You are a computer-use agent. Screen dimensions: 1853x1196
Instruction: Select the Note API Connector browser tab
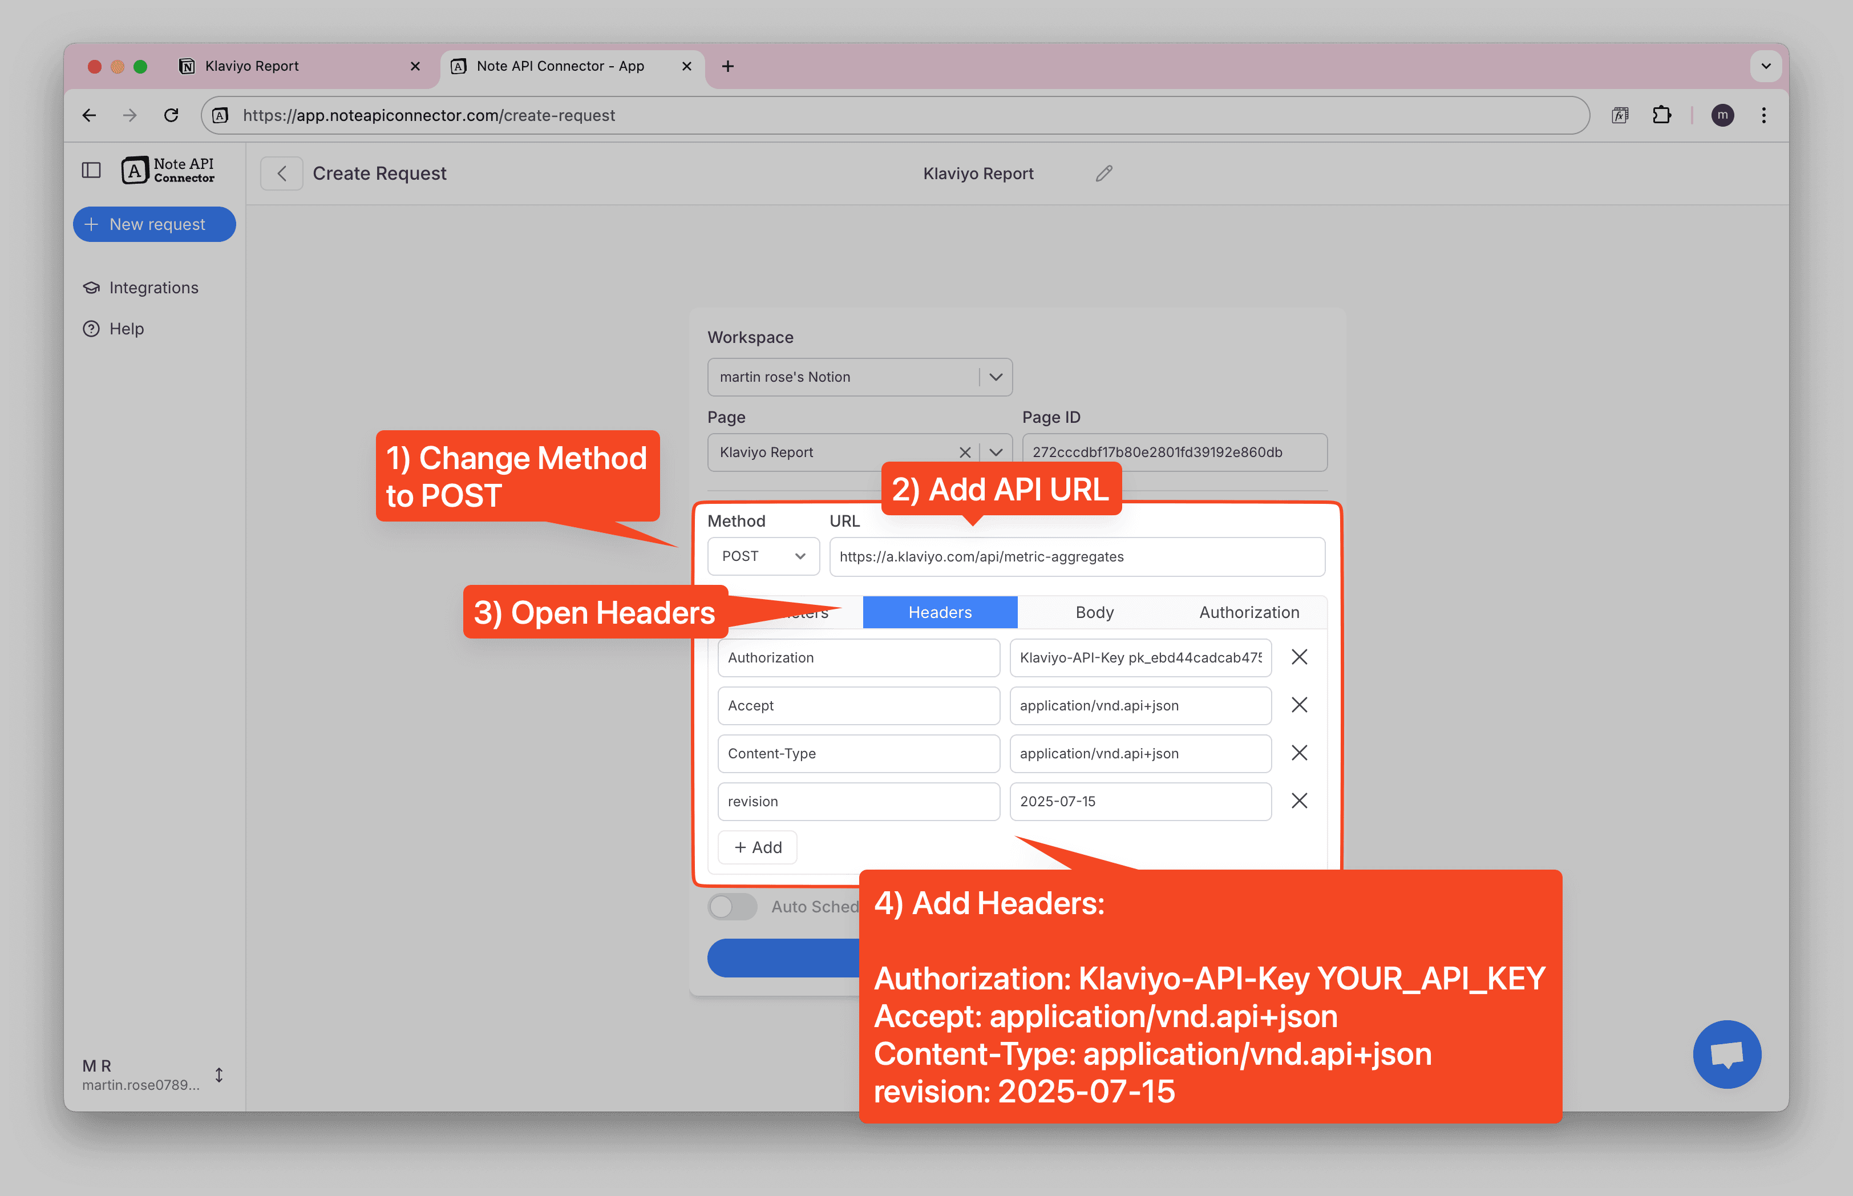[x=572, y=66]
